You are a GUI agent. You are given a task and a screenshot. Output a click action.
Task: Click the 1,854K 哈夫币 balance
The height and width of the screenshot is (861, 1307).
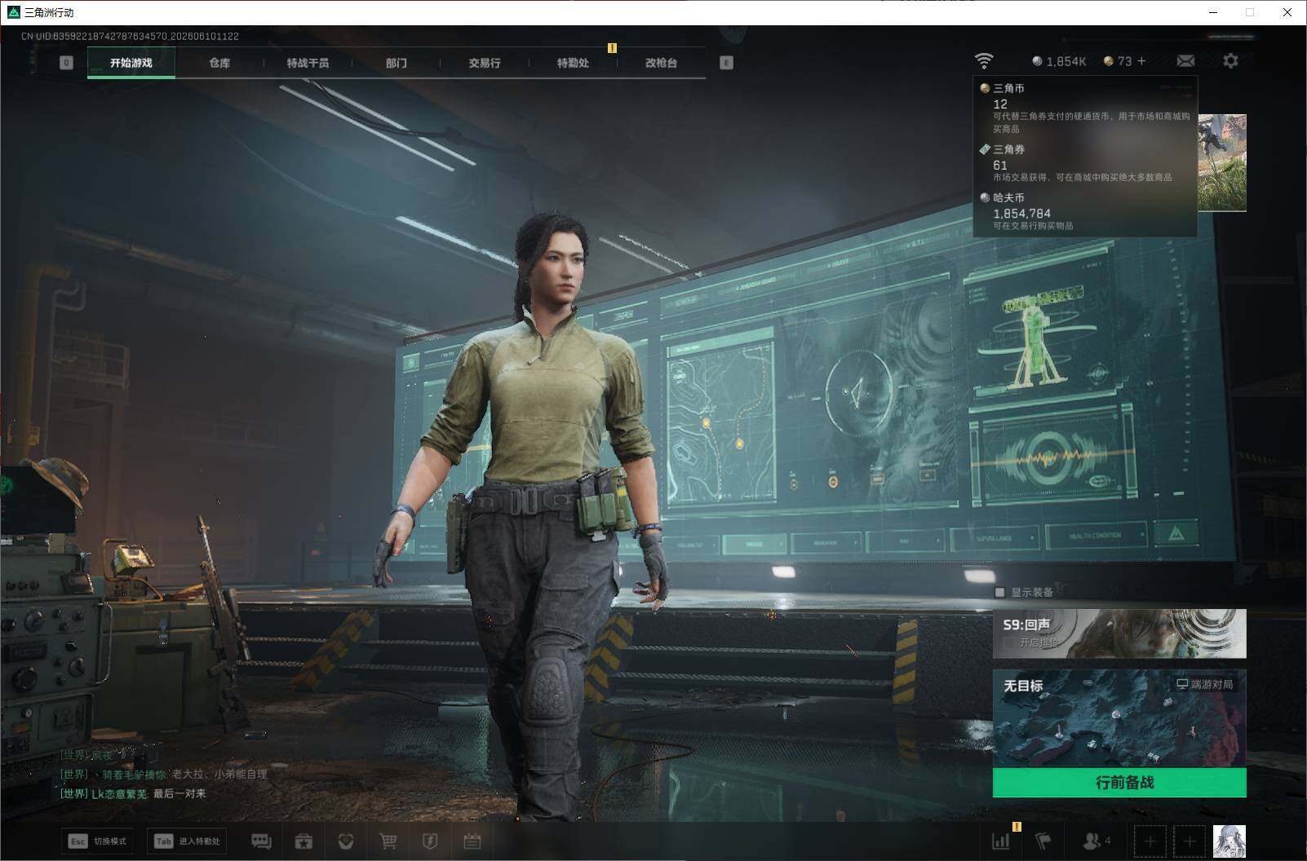[x=1059, y=61]
